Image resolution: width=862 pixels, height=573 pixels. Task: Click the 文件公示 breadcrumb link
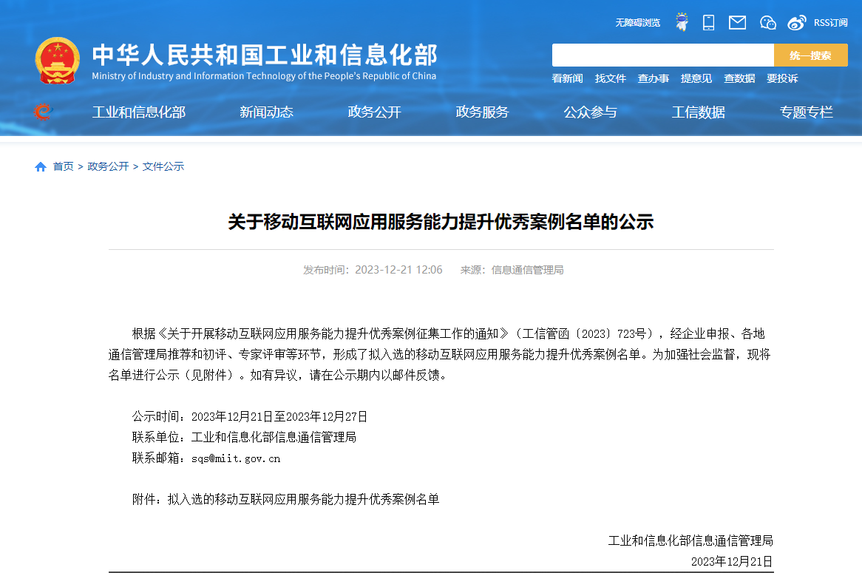163,167
